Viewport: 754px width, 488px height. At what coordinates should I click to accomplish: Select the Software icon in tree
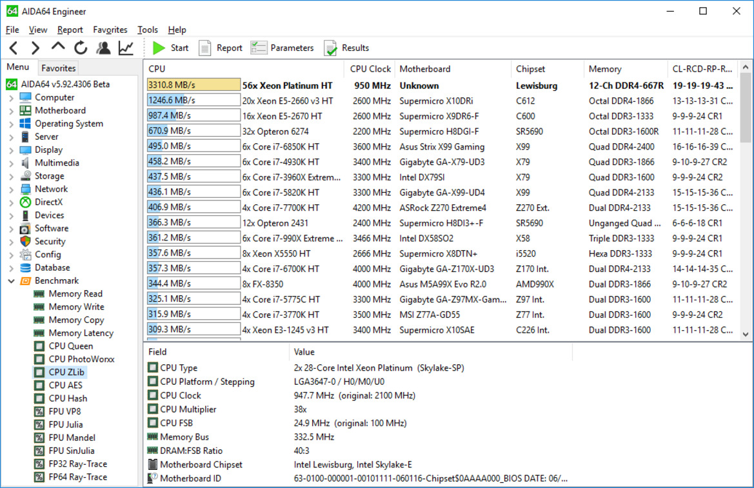26,228
